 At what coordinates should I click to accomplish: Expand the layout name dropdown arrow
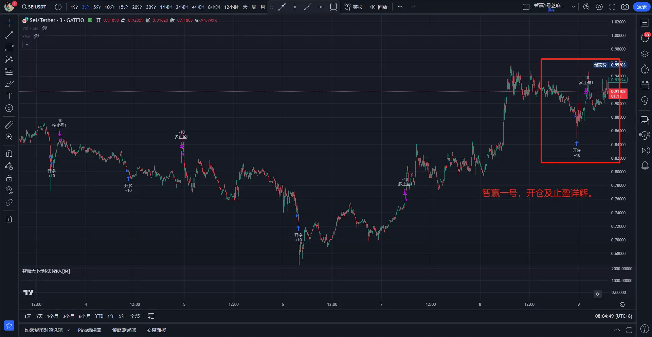pos(574,7)
